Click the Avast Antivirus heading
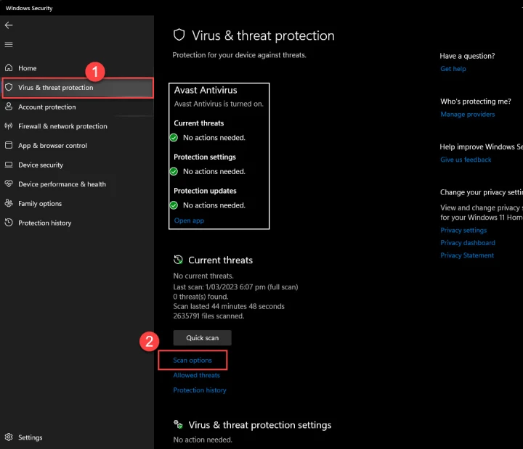 [x=206, y=90]
